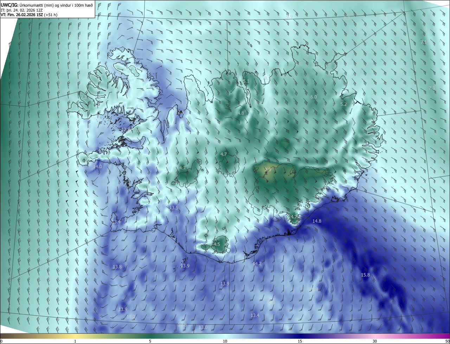The width and height of the screenshot is (450, 344).
Task: Click the 15 label on the color scale
Action: pyautogui.click(x=300, y=341)
